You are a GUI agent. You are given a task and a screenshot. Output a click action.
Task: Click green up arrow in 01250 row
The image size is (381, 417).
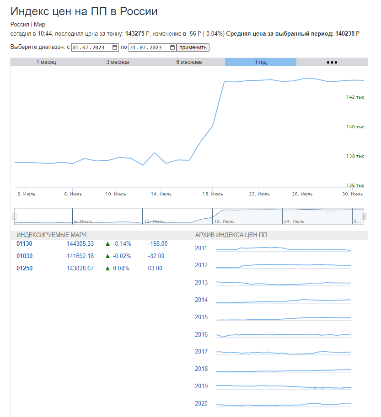[x=107, y=269]
